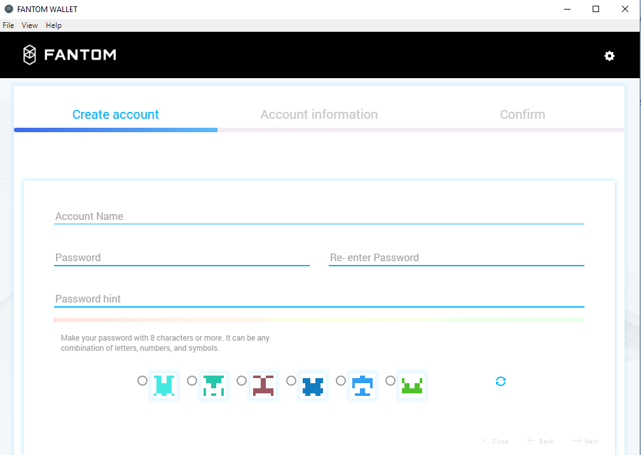Click the step progress bar under tabs
The height and width of the screenshot is (455, 641).
pyautogui.click(x=319, y=130)
